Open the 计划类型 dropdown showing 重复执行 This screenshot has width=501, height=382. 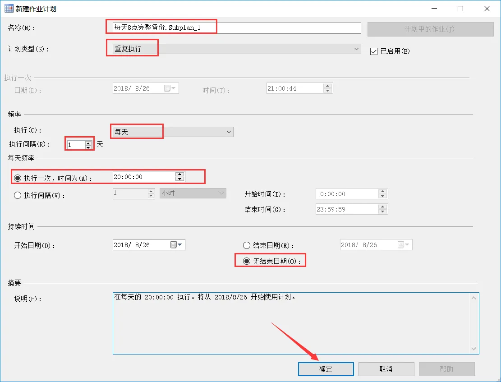point(237,49)
